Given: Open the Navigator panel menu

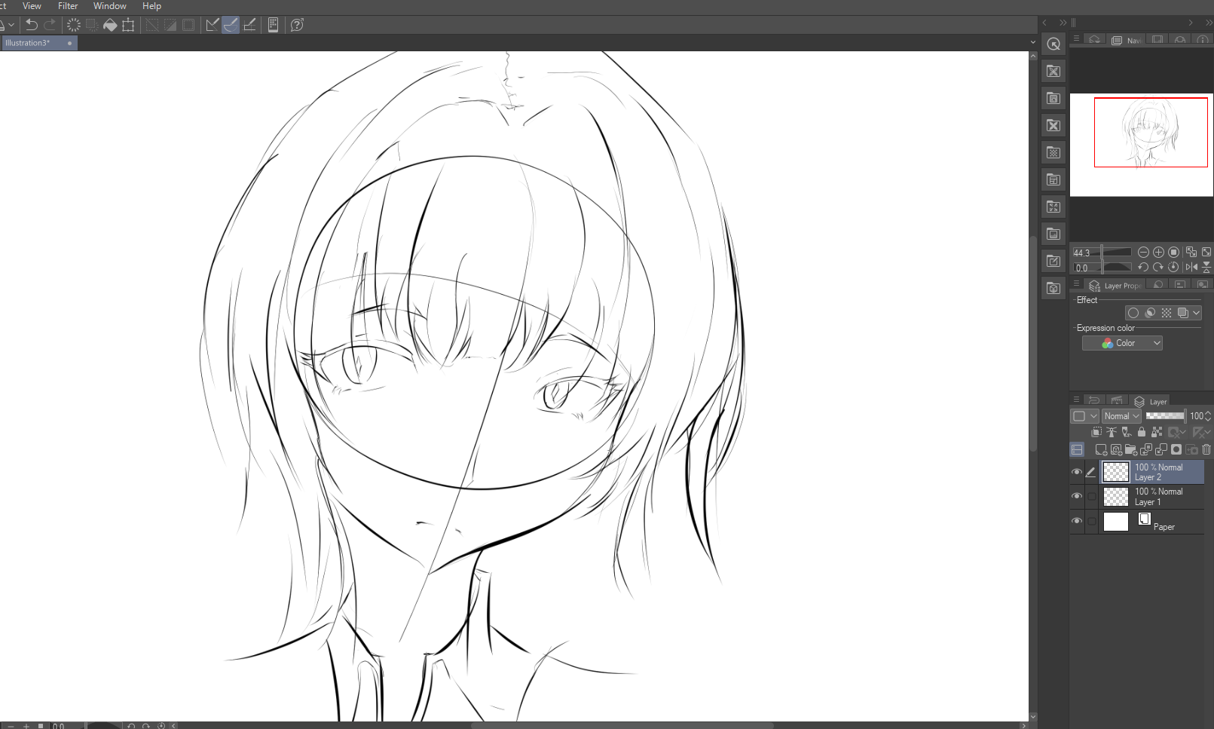Looking at the screenshot, I should [x=1076, y=38].
